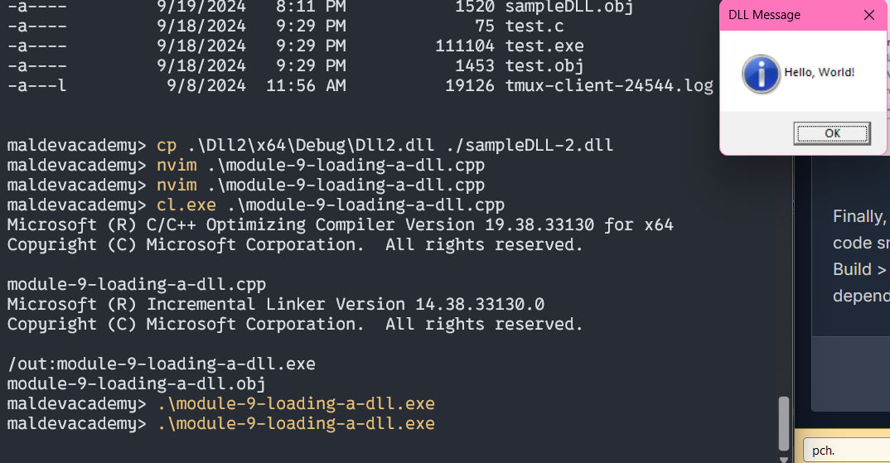
Task: Click the last .\module-9-loading-a-dll.exe prompt line
Action: click(x=295, y=423)
